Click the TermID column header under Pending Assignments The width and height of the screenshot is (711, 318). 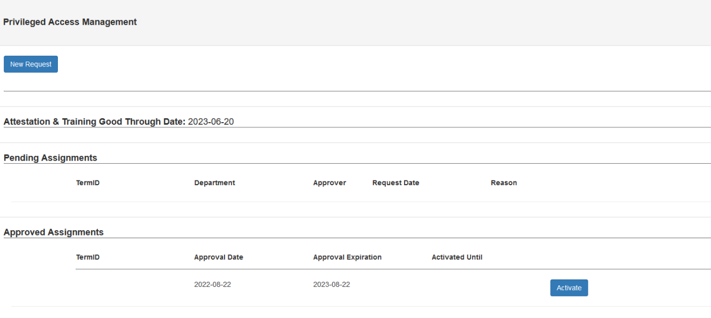88,183
